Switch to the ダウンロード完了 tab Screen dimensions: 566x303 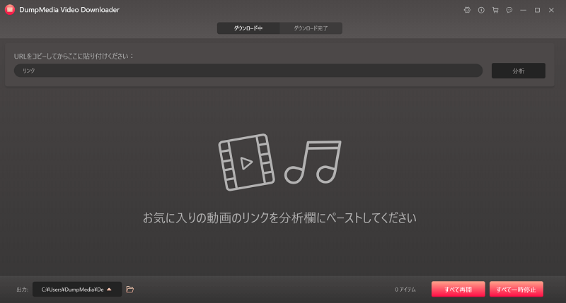coord(311,28)
